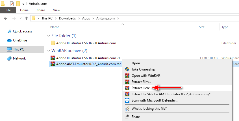Click the Back arrow navigation button
Image resolution: width=239 pixels, height=121 pixels.
6,18
